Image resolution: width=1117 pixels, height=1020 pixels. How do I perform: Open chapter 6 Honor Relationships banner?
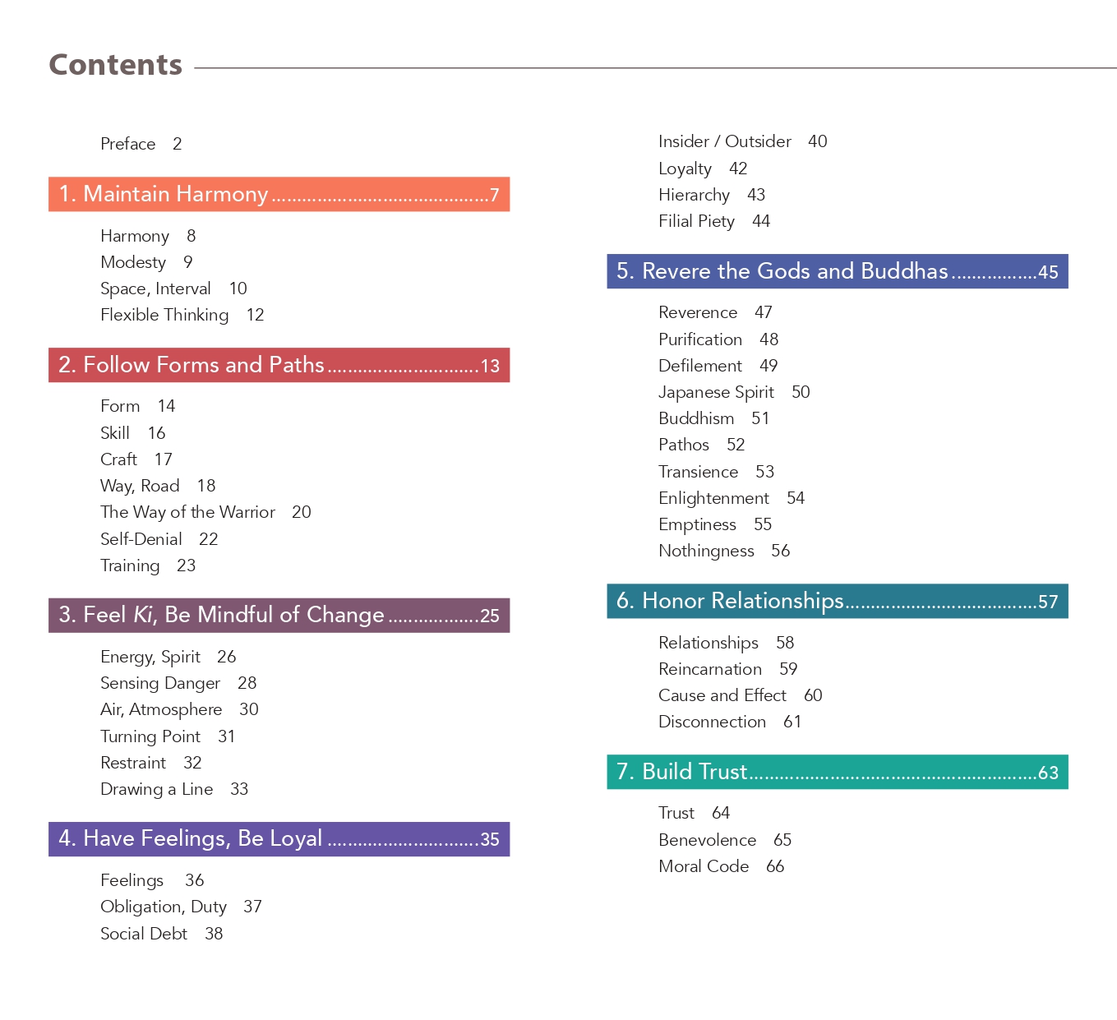(x=838, y=601)
